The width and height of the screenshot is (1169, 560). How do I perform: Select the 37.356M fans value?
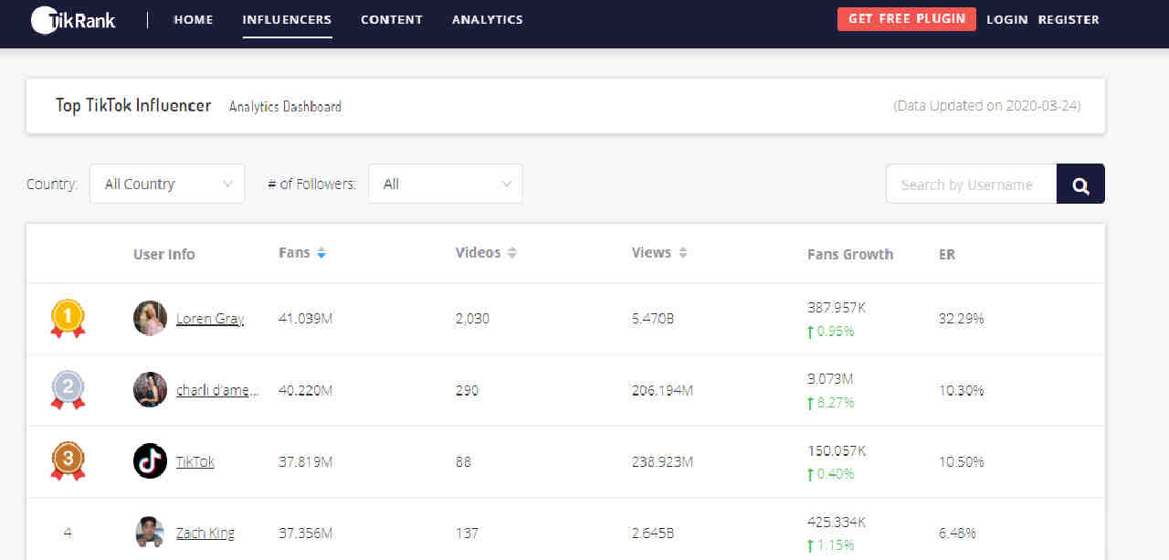click(x=305, y=533)
